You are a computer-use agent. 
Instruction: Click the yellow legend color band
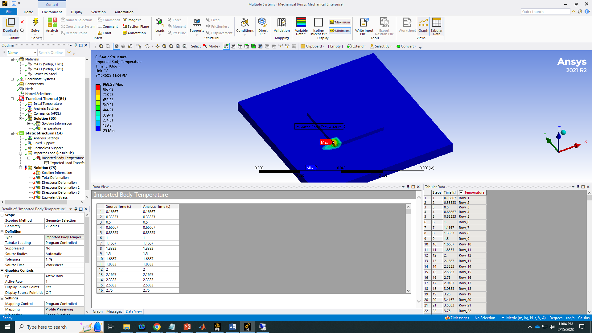(x=98, y=97)
